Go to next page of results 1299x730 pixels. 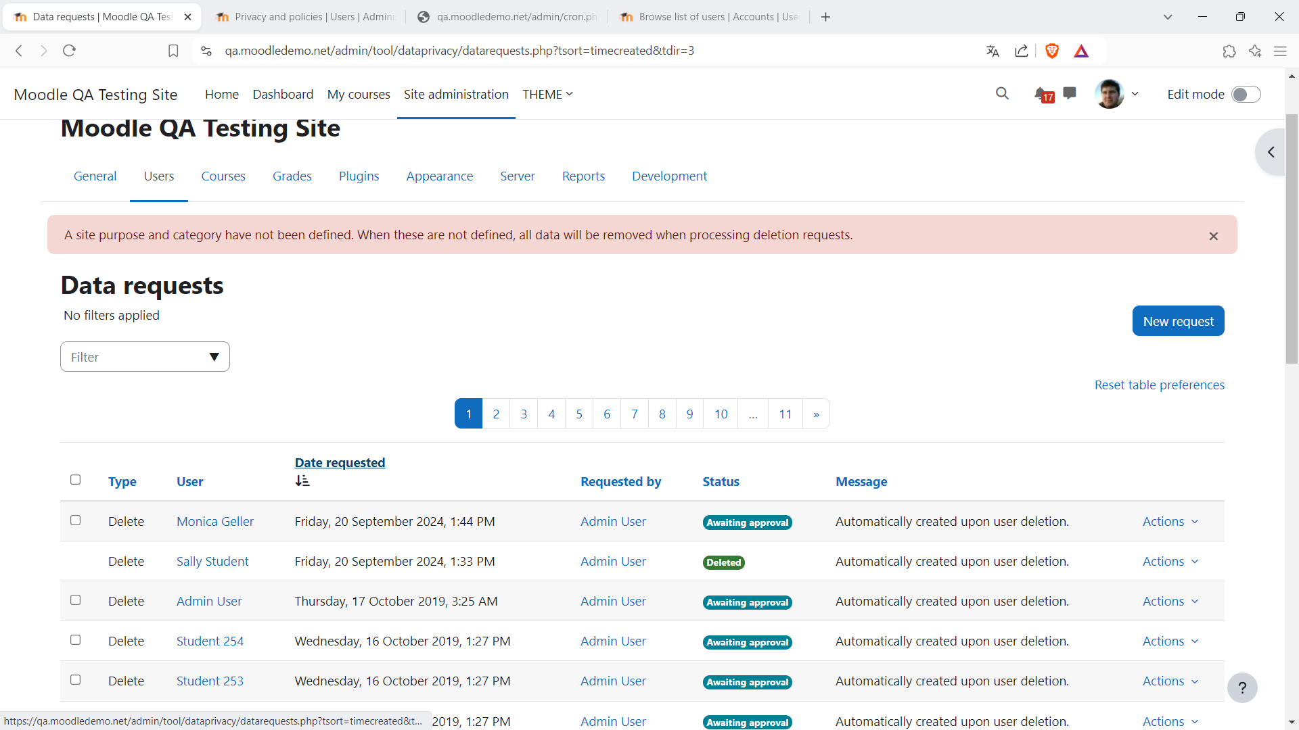click(816, 414)
